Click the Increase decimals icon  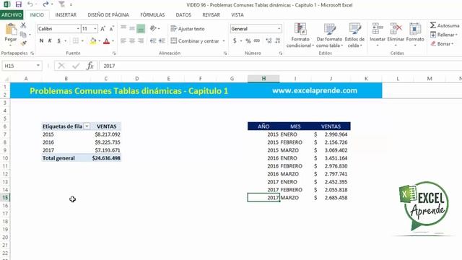[269, 40]
